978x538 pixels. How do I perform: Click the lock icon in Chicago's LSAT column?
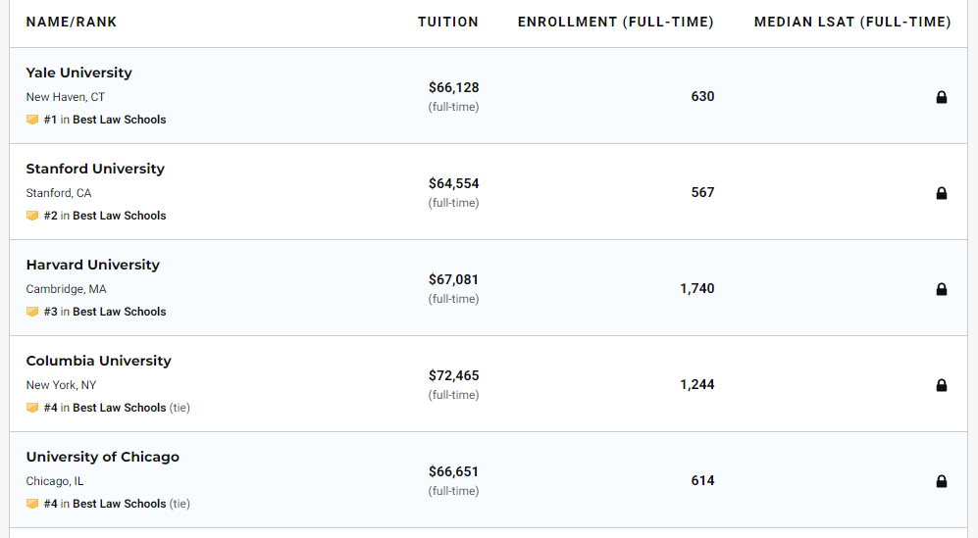pos(942,481)
